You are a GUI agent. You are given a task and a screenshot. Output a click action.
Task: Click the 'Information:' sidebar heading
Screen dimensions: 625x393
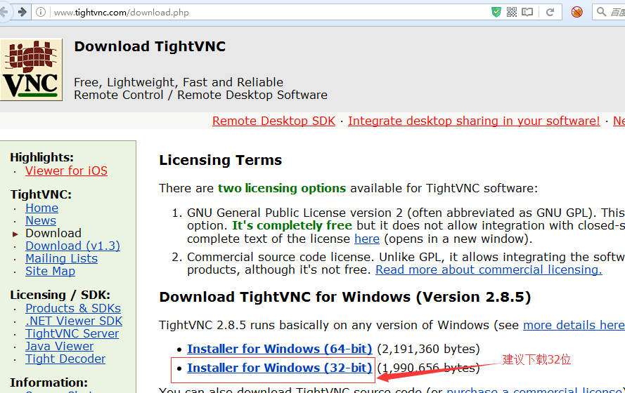[x=49, y=382]
